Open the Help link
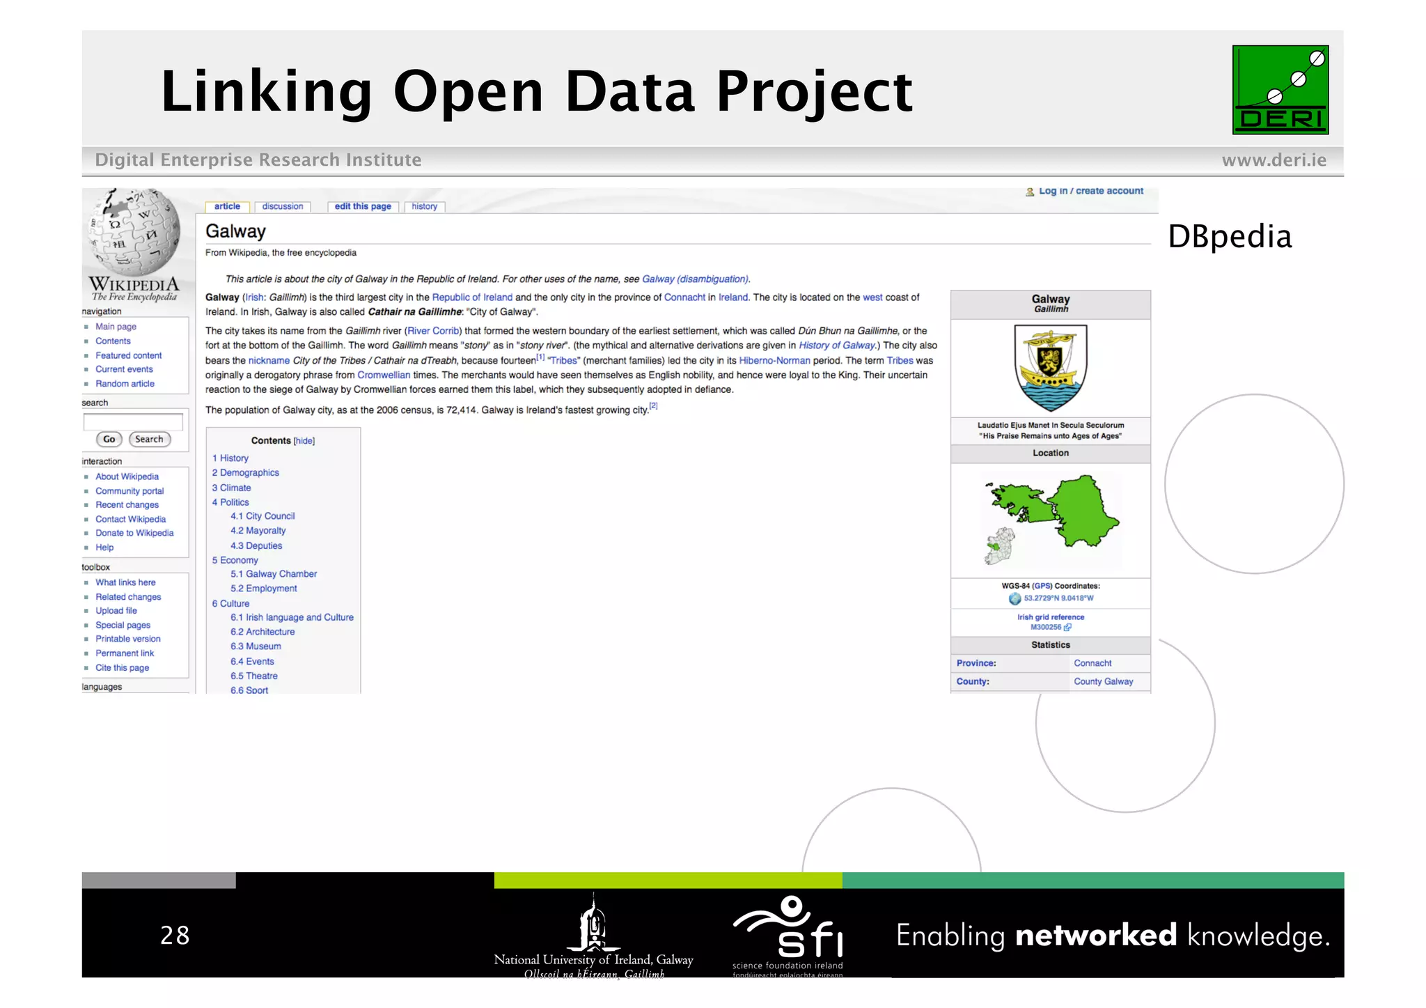Screen dimensions: 1426x1008 coord(104,548)
